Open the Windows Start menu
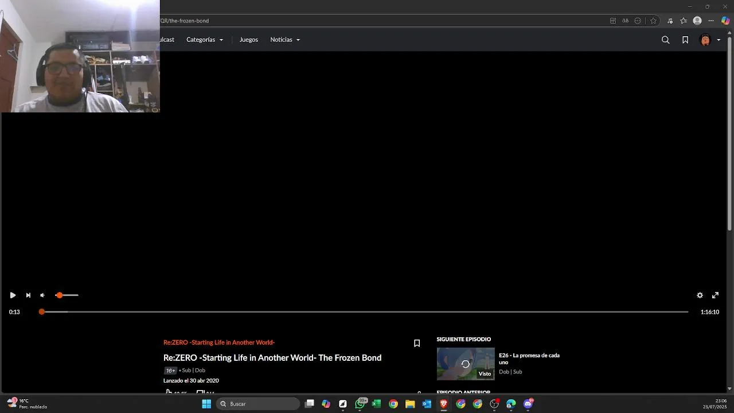 point(206,404)
